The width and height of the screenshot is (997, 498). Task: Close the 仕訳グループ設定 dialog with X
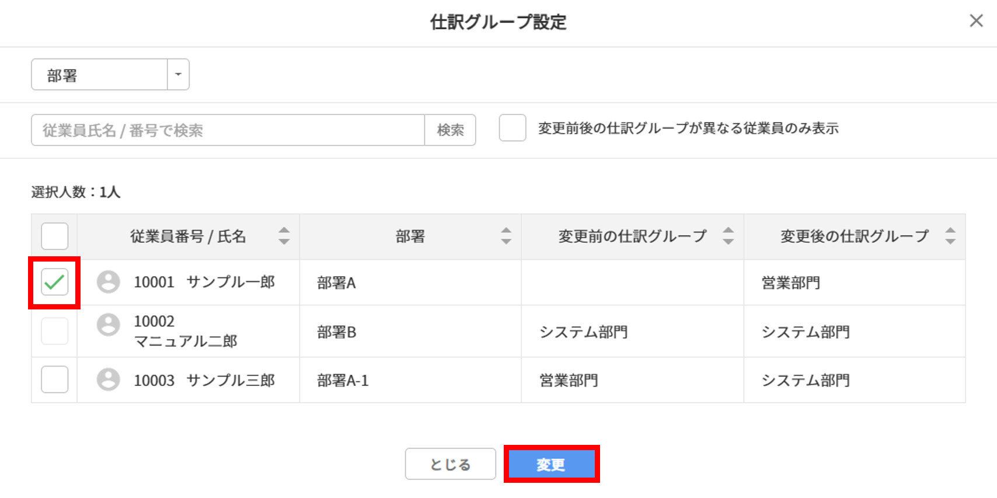click(976, 21)
